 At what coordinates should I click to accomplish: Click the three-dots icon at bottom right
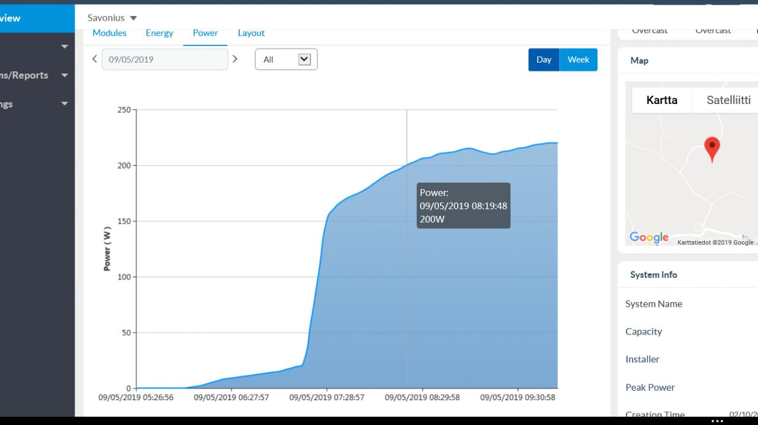click(717, 421)
